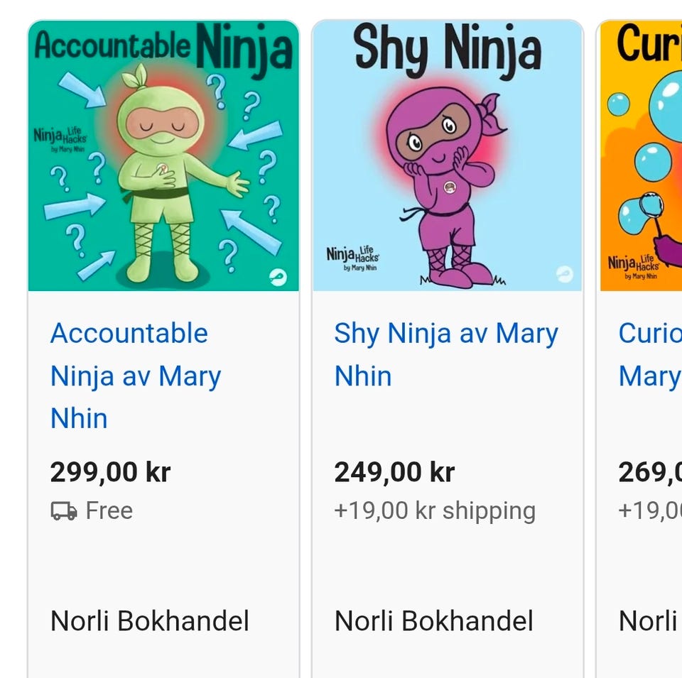Click Ninja Life Hacks logo on Shy Ninja cover
682x678 pixels.
(352, 258)
